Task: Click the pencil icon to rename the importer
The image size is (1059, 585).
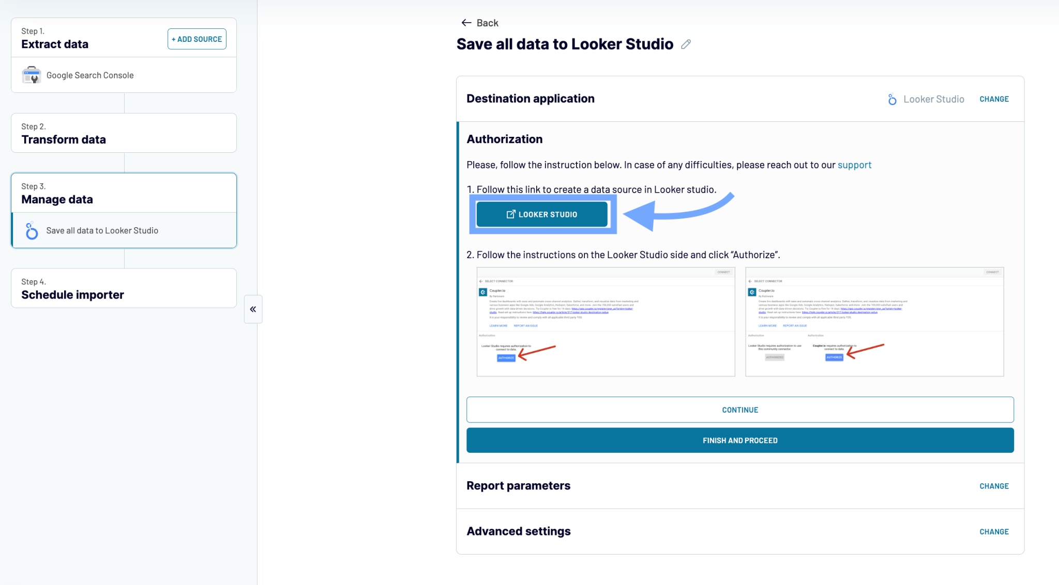Action: click(x=686, y=44)
